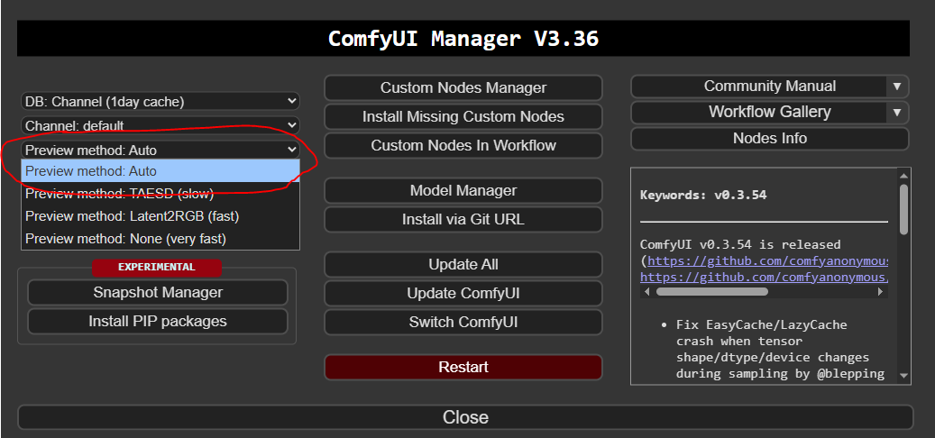The image size is (935, 438).
Task: Collapse the Preview method dropdown
Action: (160, 151)
